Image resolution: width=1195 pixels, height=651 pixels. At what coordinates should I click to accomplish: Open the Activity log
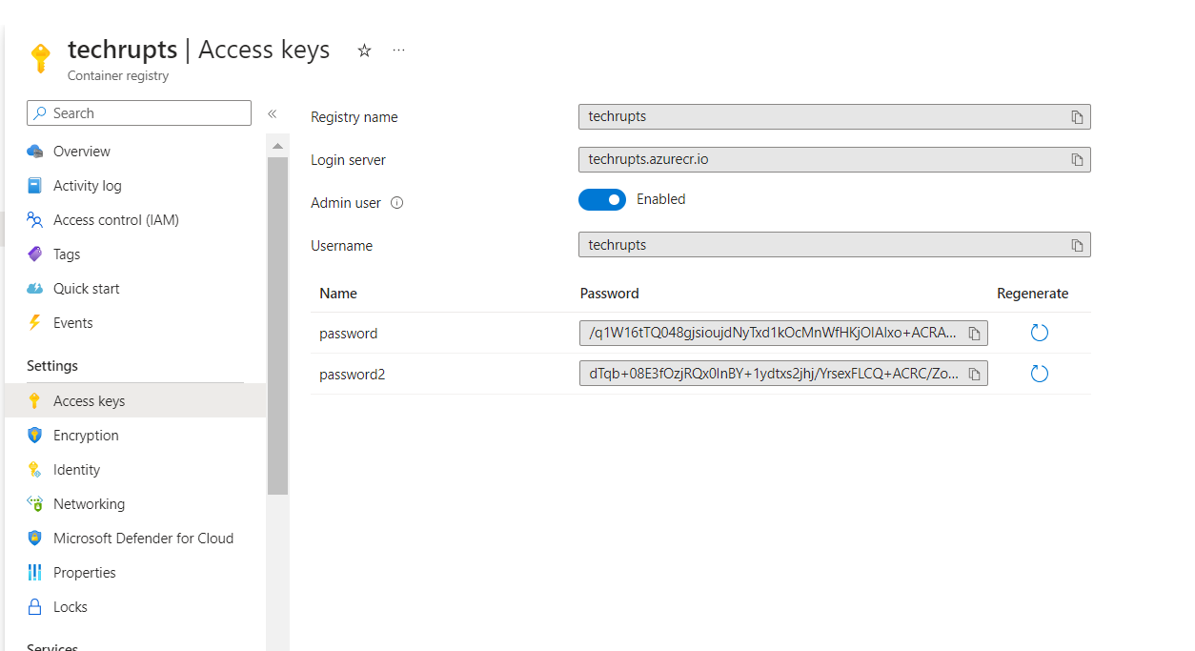(x=88, y=186)
